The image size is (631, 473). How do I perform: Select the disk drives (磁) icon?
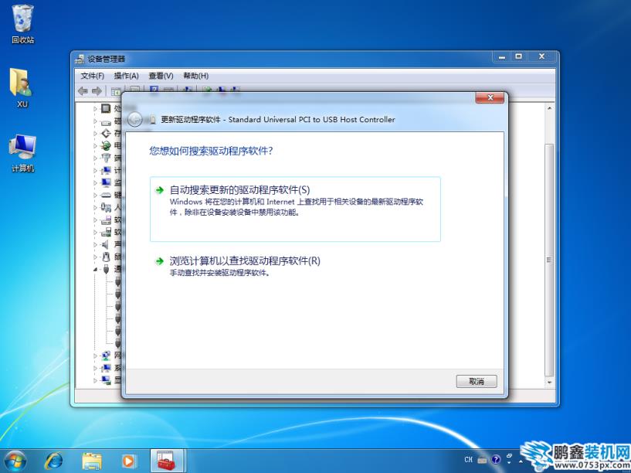(106, 122)
